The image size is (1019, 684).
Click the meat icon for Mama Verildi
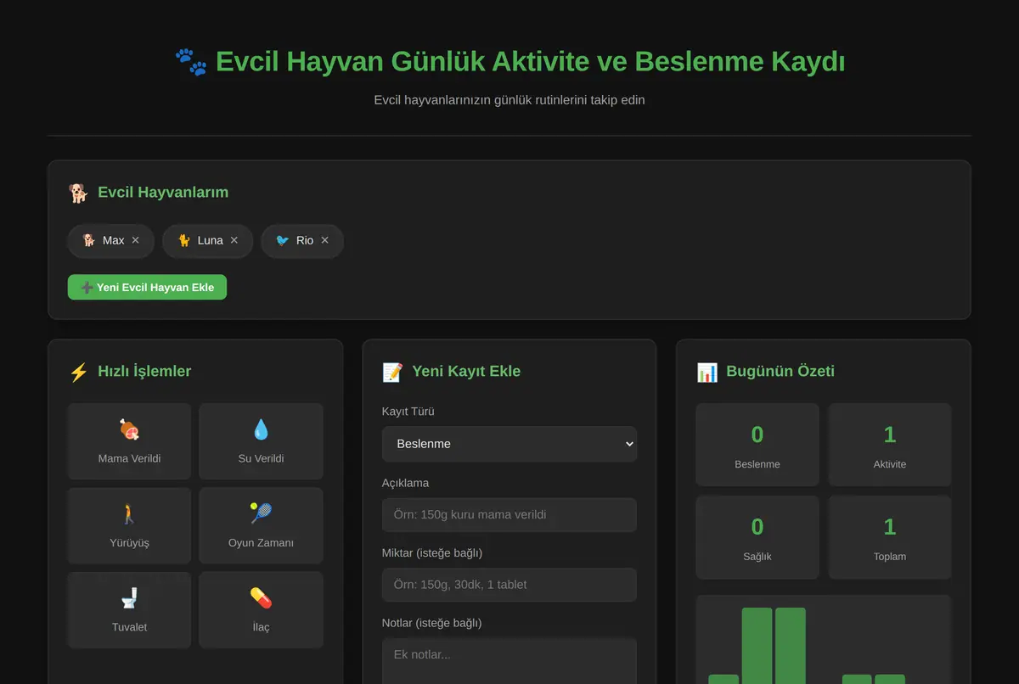(129, 429)
